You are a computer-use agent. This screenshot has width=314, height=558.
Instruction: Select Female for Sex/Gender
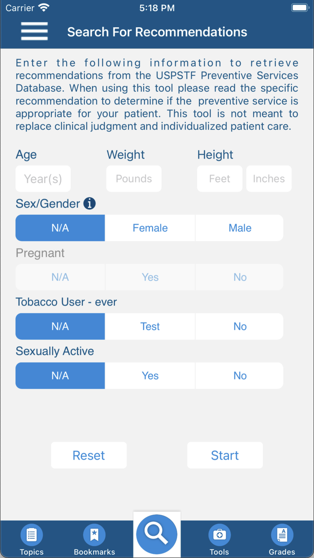[150, 228]
